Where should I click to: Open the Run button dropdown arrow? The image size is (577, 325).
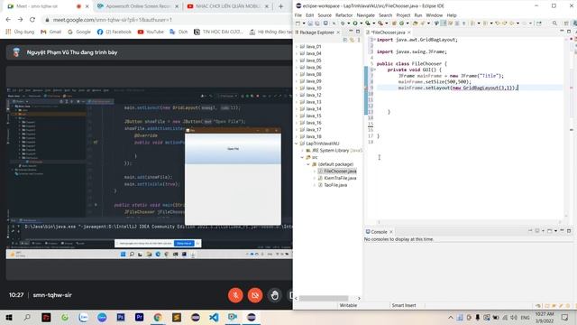(361, 23)
